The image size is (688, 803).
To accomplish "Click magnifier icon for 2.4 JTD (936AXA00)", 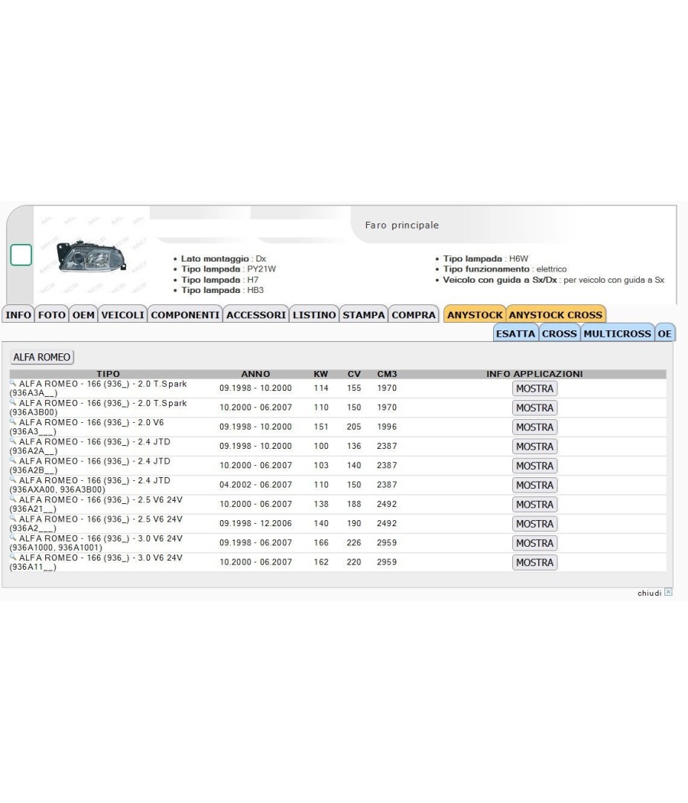I will (x=13, y=480).
